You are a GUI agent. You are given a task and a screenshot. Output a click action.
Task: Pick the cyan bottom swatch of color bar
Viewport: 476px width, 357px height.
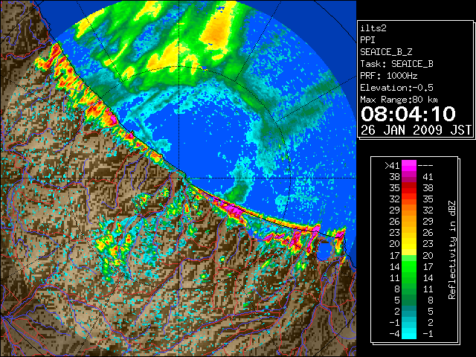[x=409, y=334]
